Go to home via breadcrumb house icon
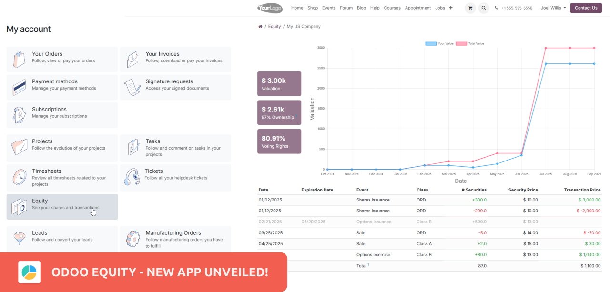This screenshot has width=610, height=292. pos(260,27)
